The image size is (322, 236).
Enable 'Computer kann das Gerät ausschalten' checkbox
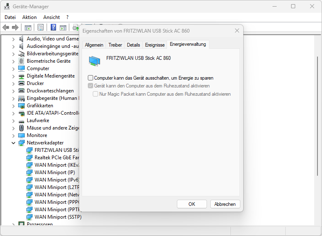(x=90, y=78)
